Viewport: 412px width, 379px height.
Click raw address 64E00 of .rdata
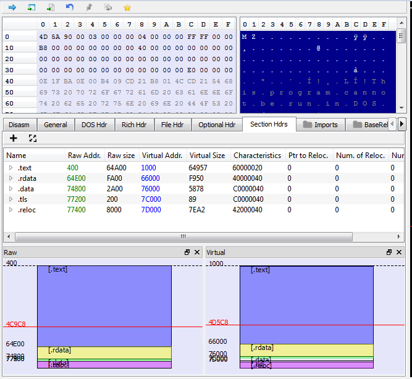pyautogui.click(x=76, y=178)
